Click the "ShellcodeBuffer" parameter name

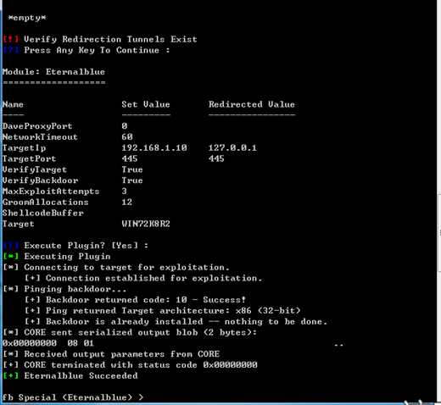click(43, 213)
